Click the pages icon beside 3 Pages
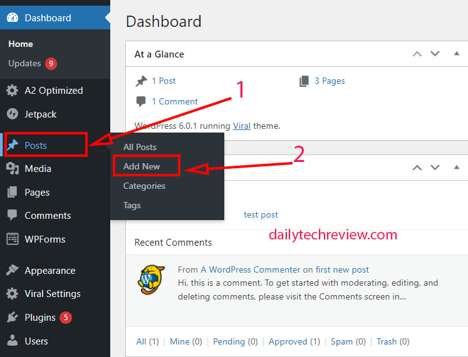Screen dimensions: 468x357 point(304,81)
